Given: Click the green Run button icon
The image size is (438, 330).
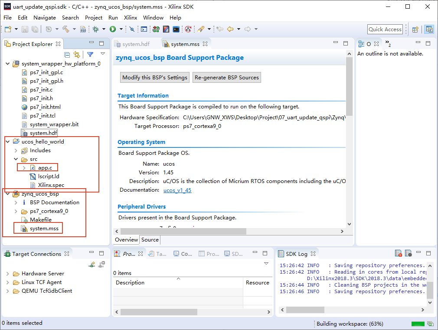Looking at the screenshot, I should click(113, 29).
